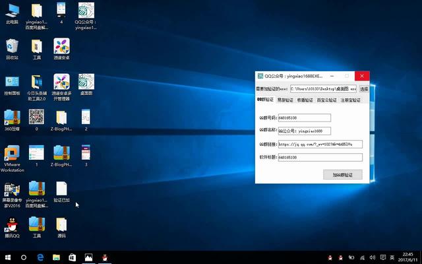Open 逍遥安卓多开管理器 desktop shortcut
This screenshot has width=422, height=264.
point(61,82)
